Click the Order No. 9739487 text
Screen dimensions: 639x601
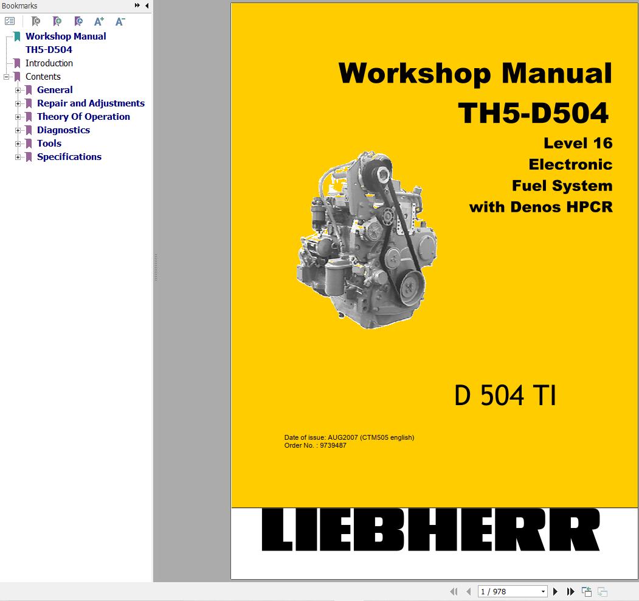click(316, 445)
